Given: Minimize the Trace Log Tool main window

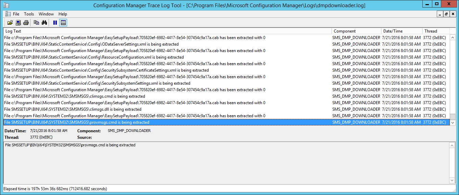Looking at the screenshot, I should 427,4.
